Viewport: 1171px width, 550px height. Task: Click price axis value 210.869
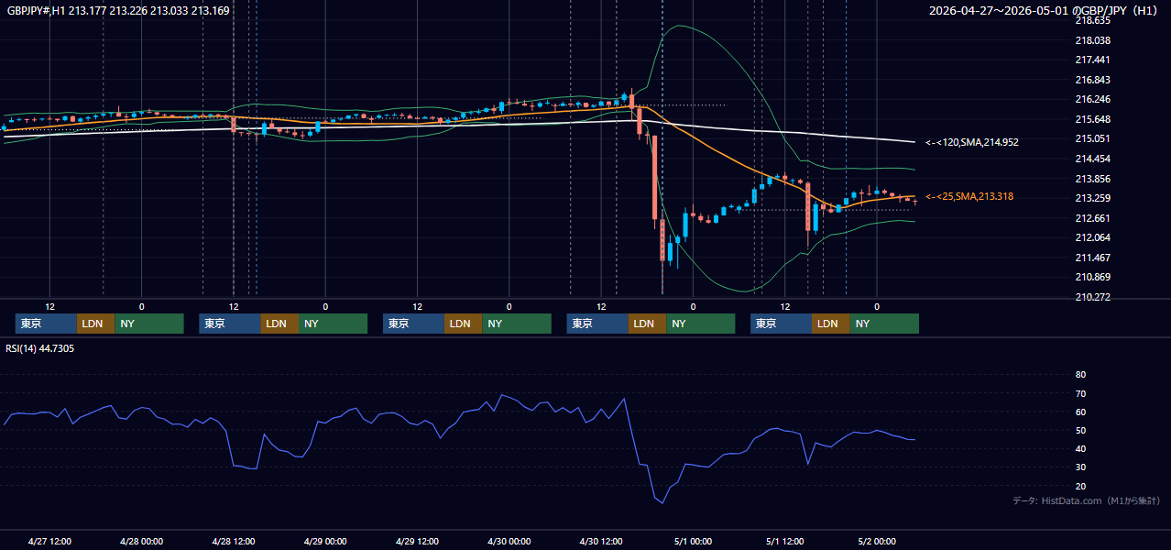click(1092, 277)
